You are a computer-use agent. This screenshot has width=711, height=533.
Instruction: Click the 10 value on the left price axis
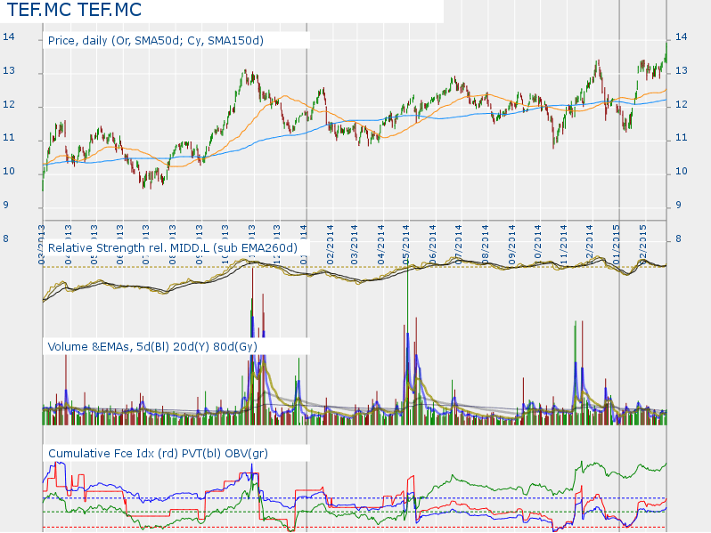coord(9,172)
